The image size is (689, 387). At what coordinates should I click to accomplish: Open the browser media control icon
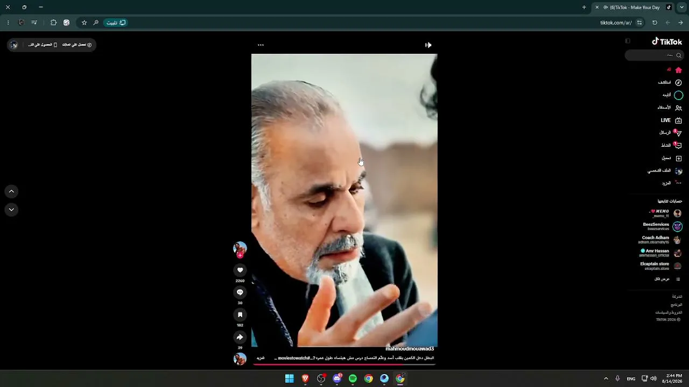click(34, 23)
